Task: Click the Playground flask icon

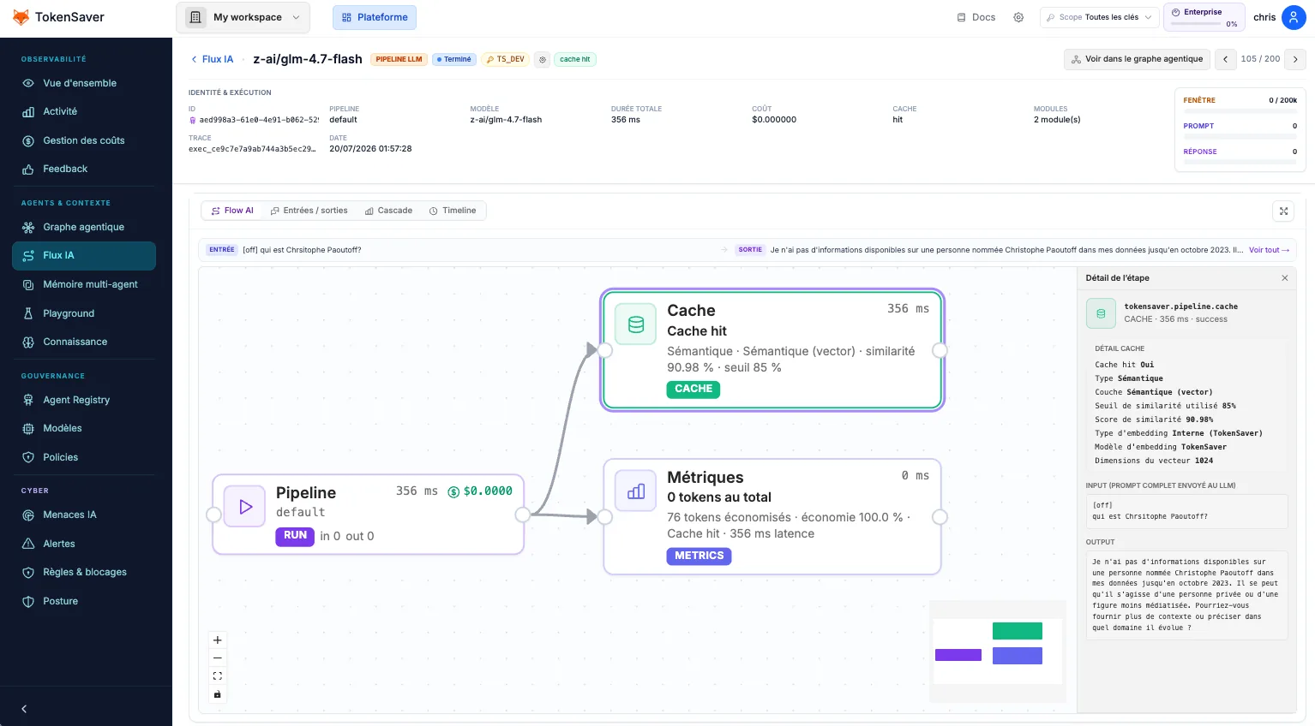Action: (28, 313)
